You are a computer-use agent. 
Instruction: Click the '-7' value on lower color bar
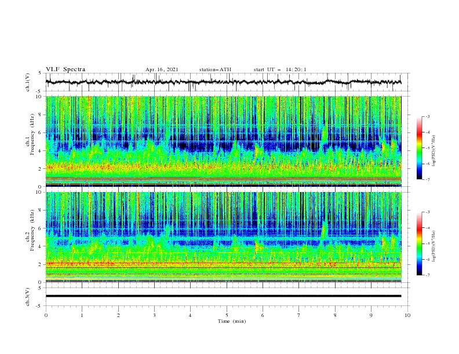[427, 275]
